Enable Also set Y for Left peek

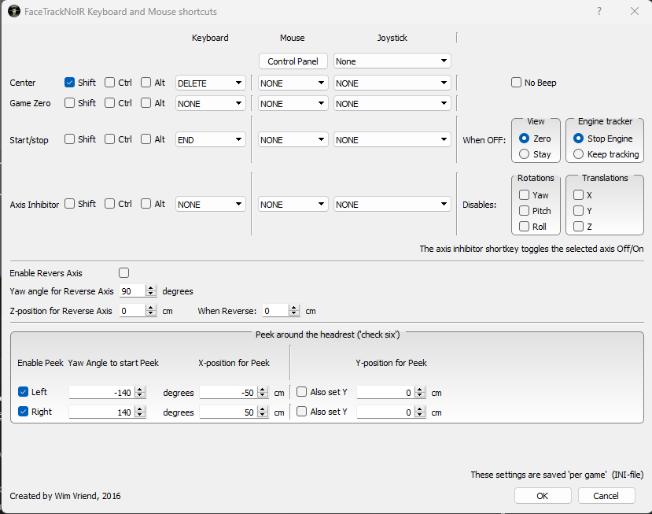point(302,392)
